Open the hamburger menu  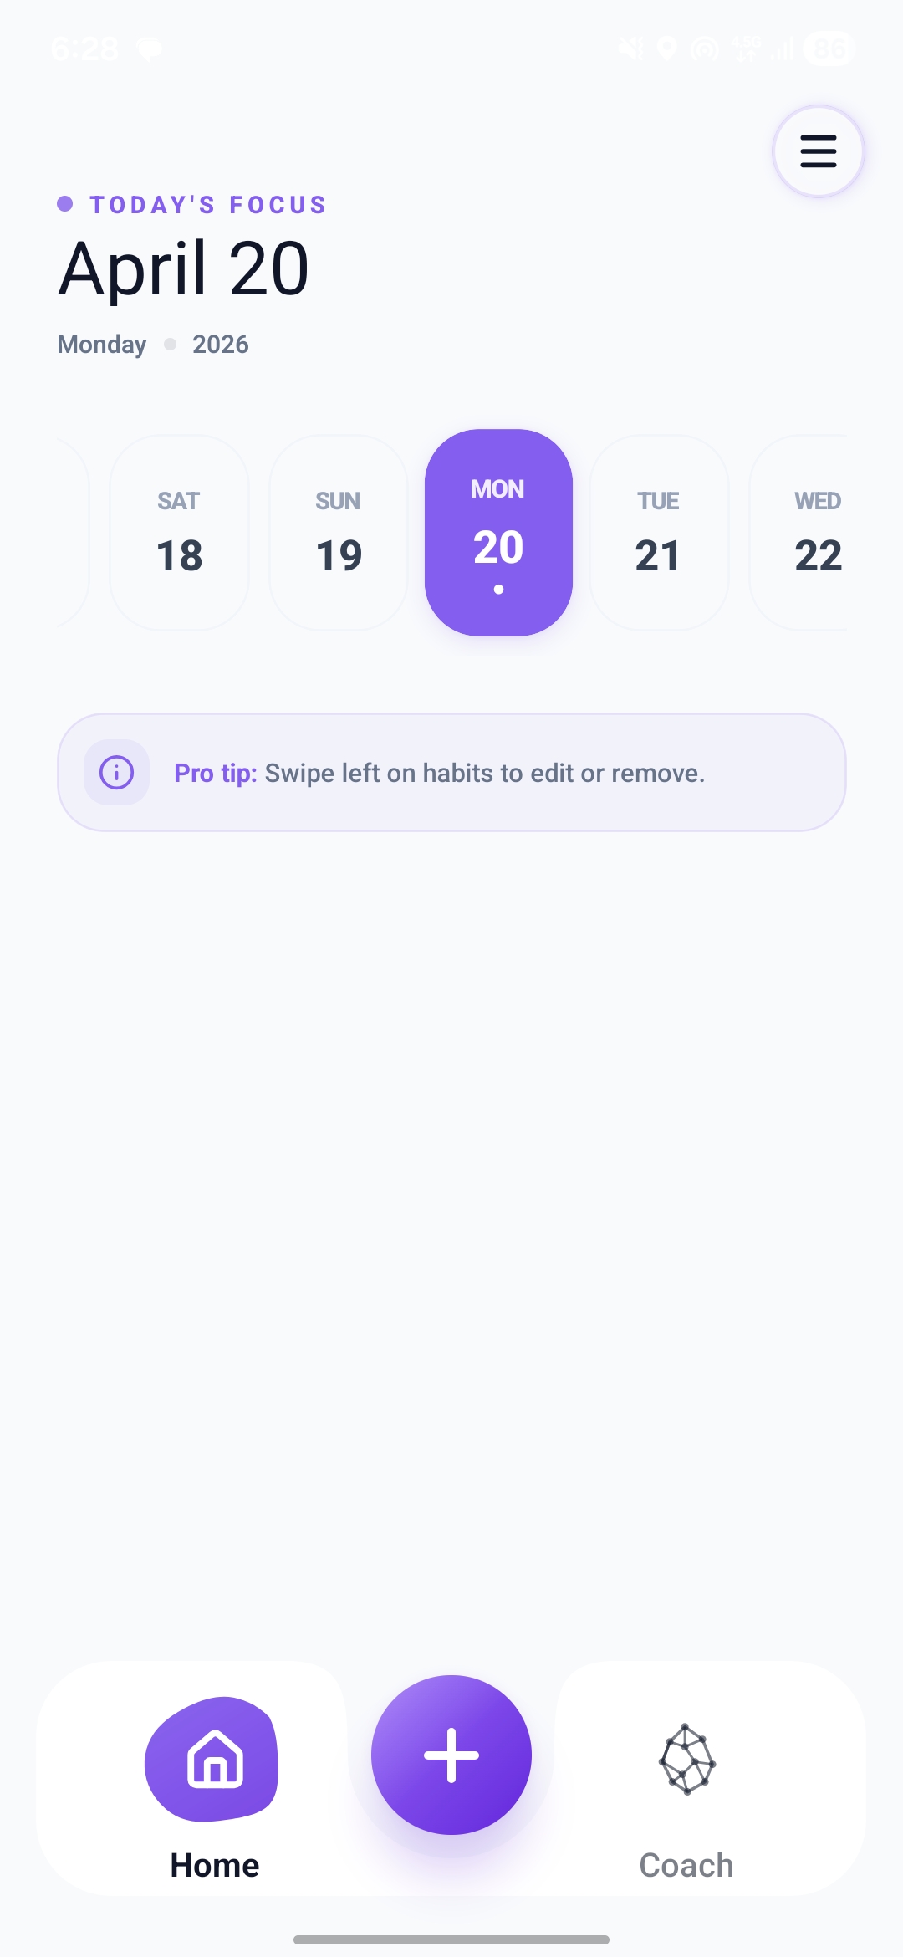pyautogui.click(x=818, y=151)
